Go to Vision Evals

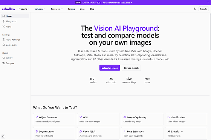click(15, 45)
